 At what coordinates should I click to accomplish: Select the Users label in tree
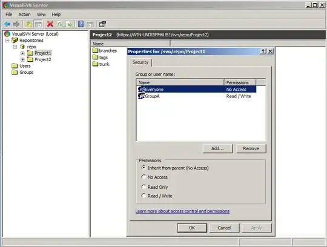pyautogui.click(x=25, y=66)
